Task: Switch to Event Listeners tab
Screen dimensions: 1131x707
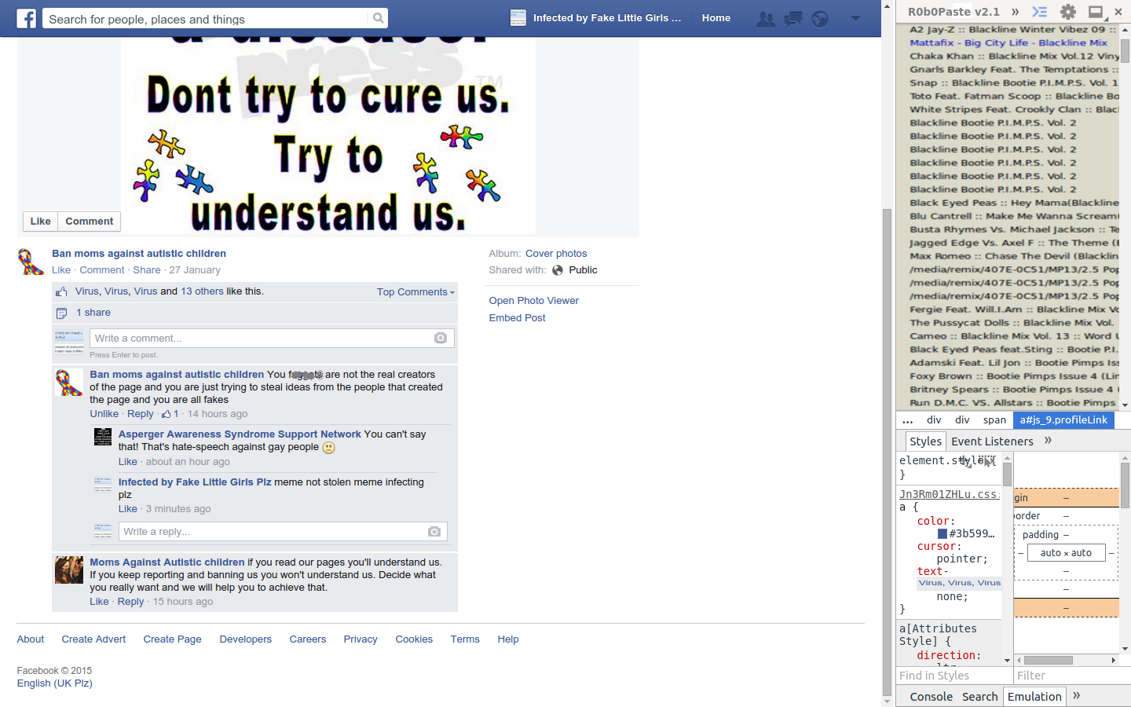Action: (992, 441)
